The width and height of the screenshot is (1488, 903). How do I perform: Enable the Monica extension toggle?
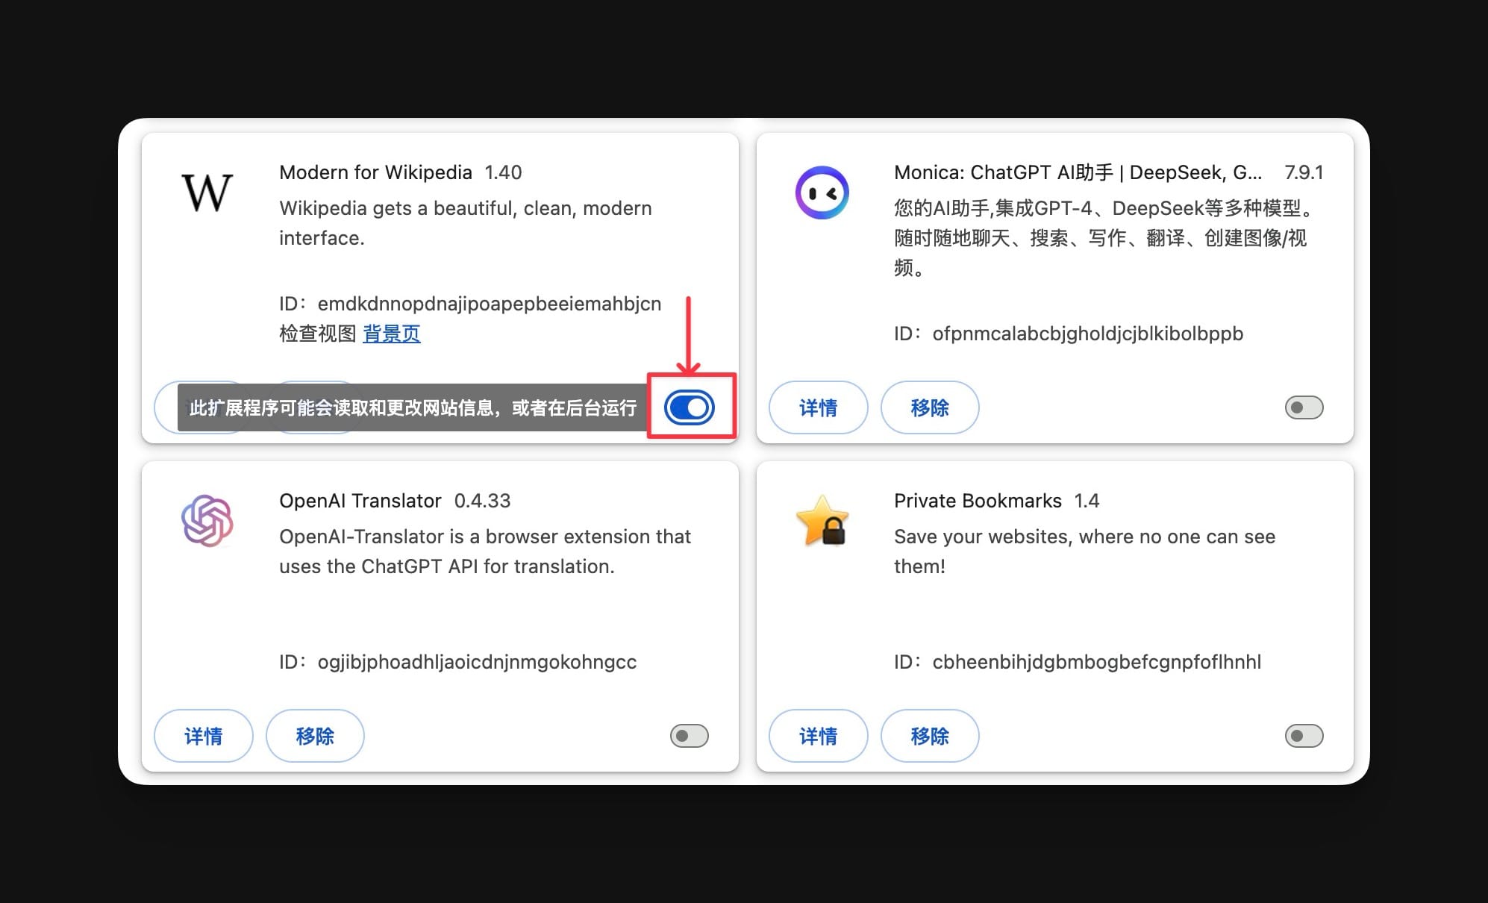1304,407
